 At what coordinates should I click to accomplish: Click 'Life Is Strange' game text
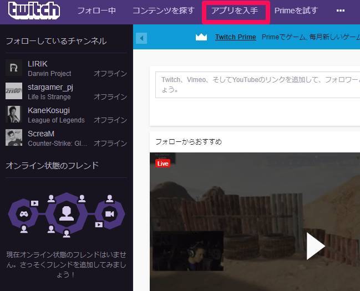(49, 97)
